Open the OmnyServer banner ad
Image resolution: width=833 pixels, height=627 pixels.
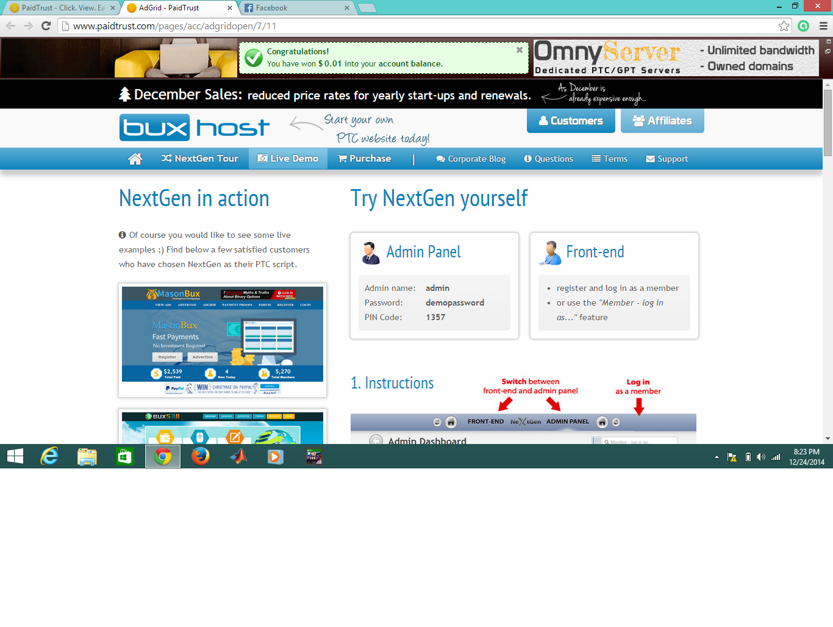click(676, 58)
